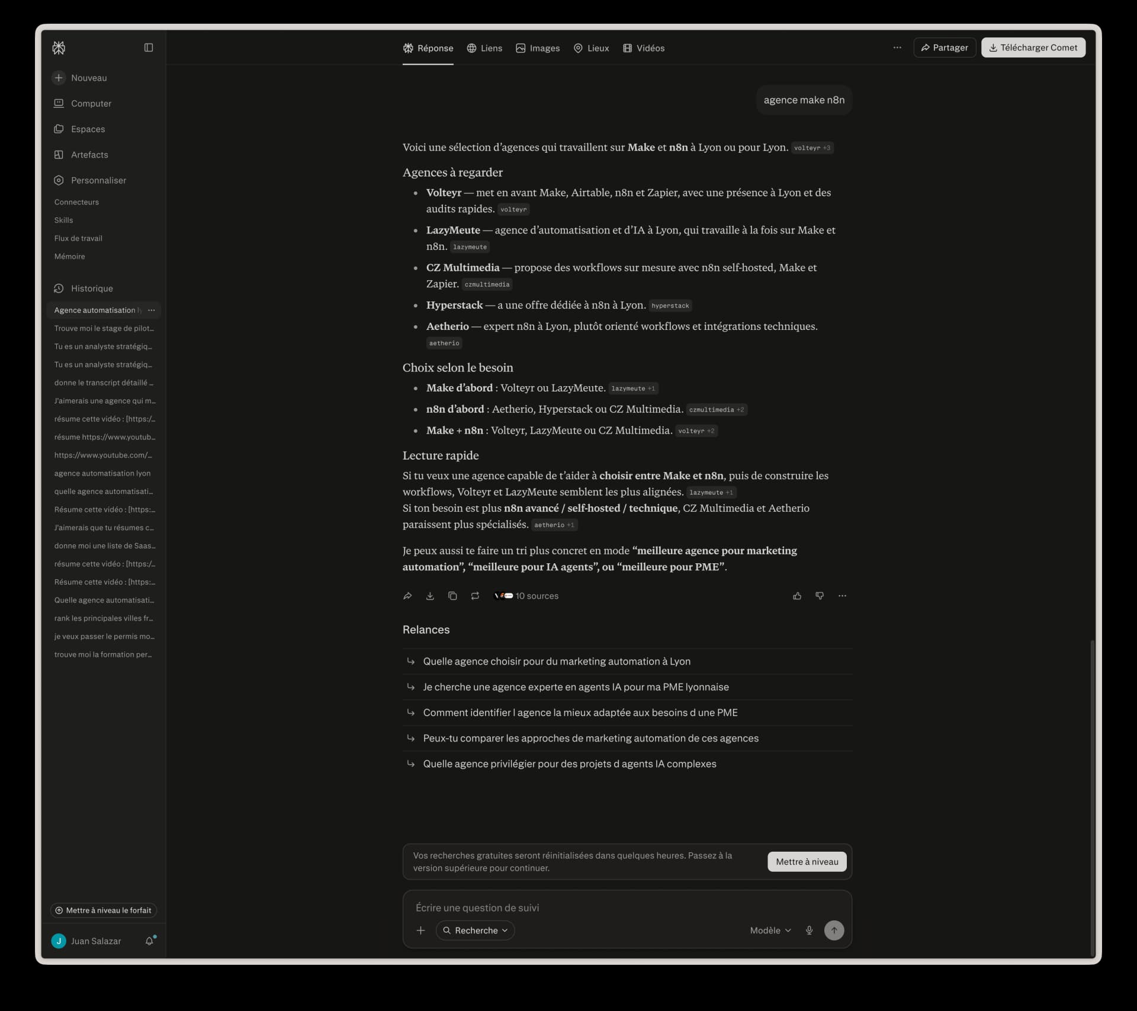This screenshot has height=1011, width=1137.
Task: Focus the follow-up question input field
Action: (627, 908)
